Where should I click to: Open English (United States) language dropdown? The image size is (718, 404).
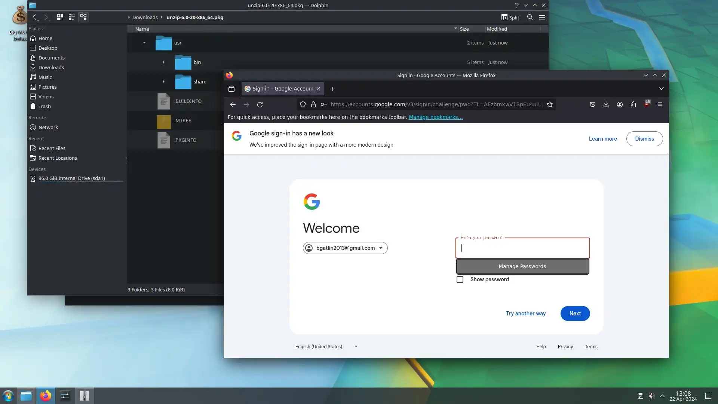[x=326, y=346]
